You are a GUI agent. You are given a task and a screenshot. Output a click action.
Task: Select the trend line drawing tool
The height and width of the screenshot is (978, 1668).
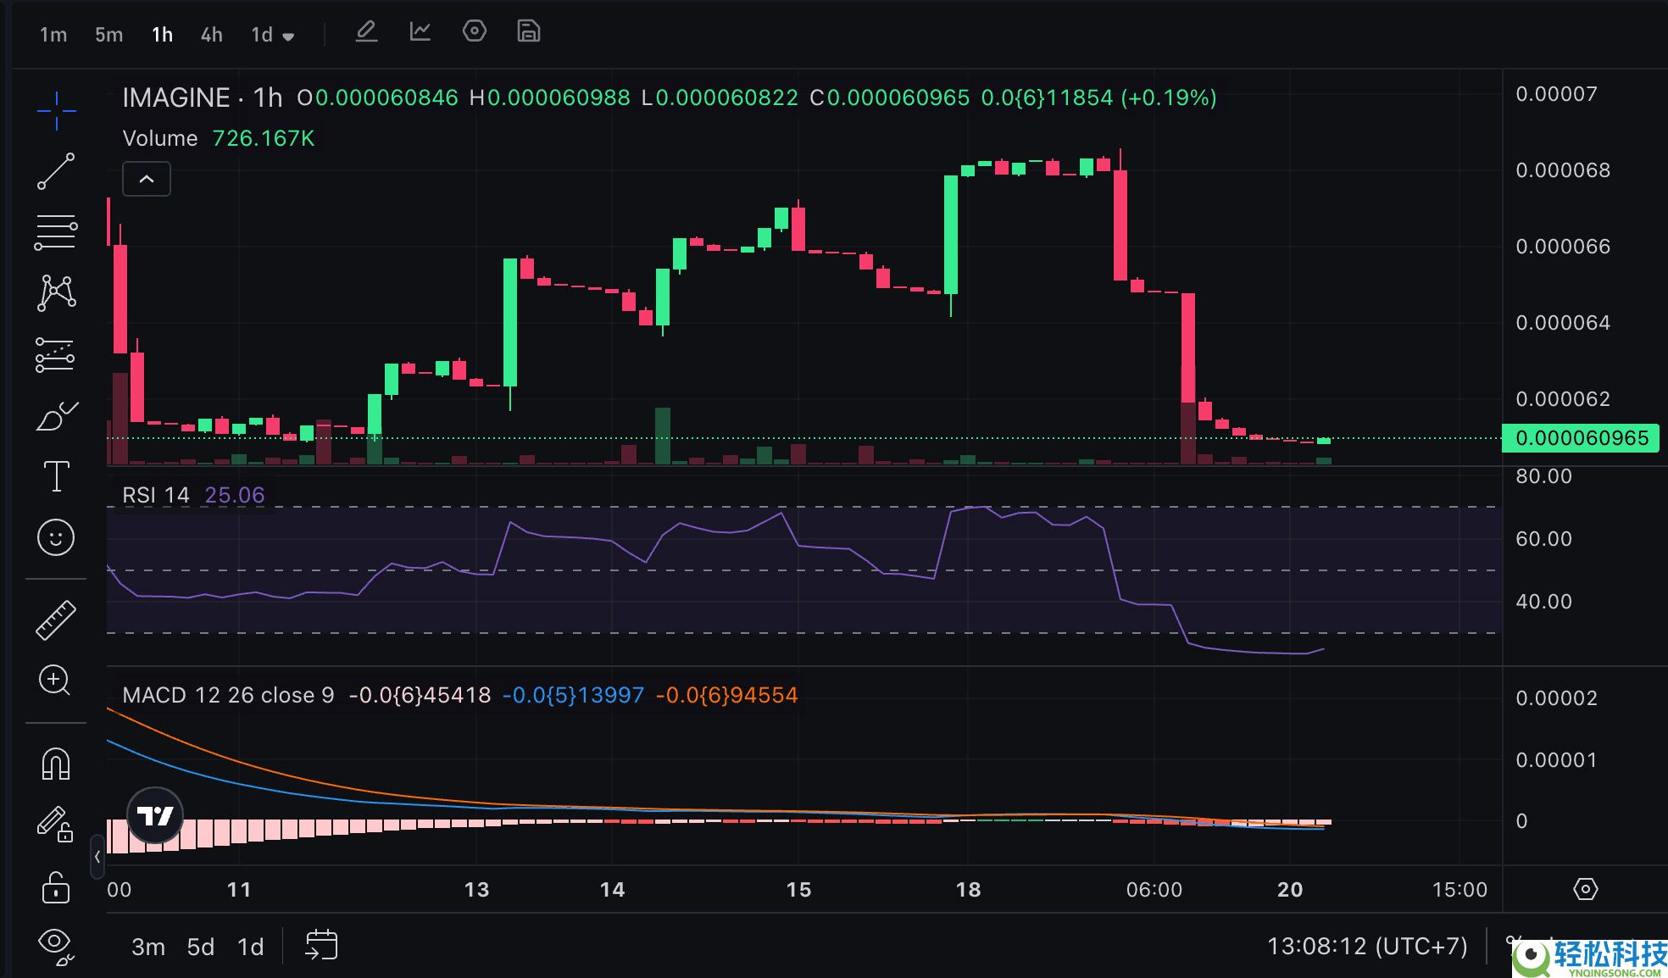(x=56, y=171)
